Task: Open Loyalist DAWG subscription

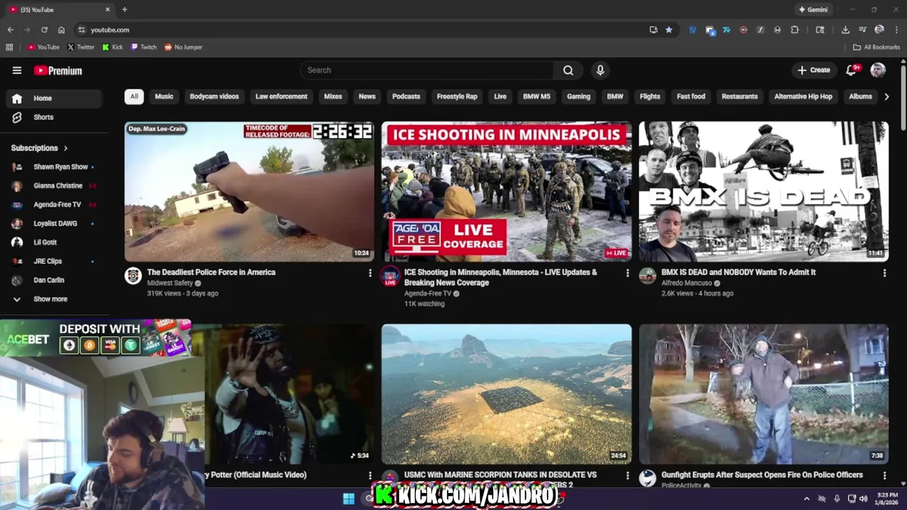Action: [x=54, y=224]
